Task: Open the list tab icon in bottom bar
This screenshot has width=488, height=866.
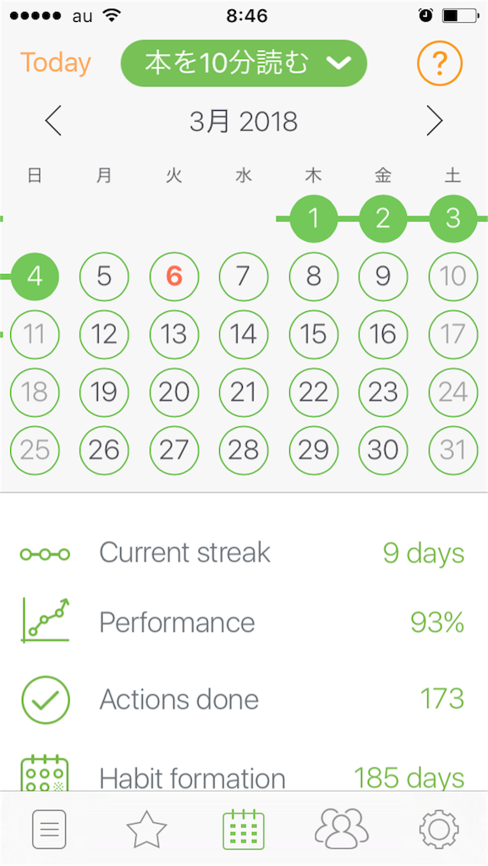Action: (49, 829)
